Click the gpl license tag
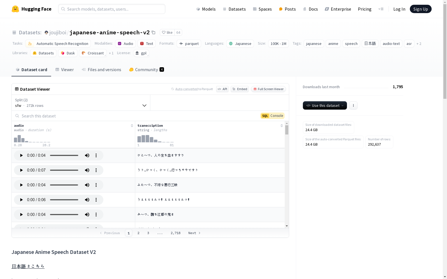The image size is (447, 279). coord(141,53)
